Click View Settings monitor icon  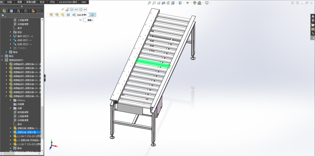coord(207,3)
